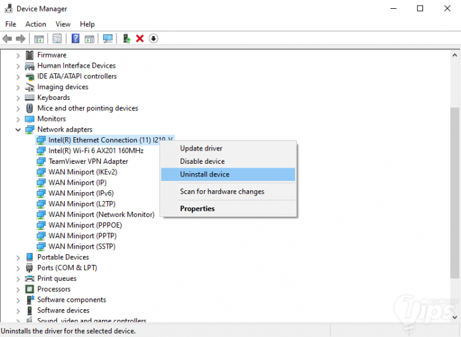Screen dimensions: 461x337
Task: Select WAN Miniport (Network Monitor)
Action: [x=101, y=214]
